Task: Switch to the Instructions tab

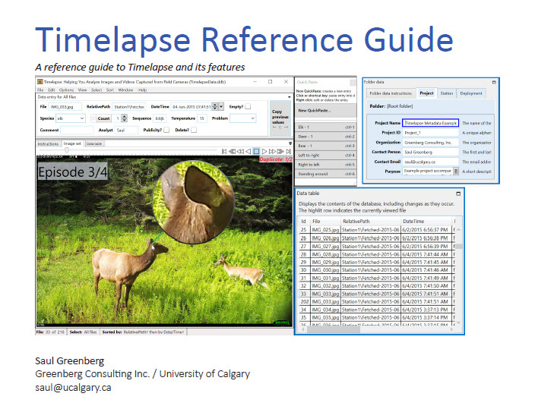Action: pyautogui.click(x=48, y=143)
